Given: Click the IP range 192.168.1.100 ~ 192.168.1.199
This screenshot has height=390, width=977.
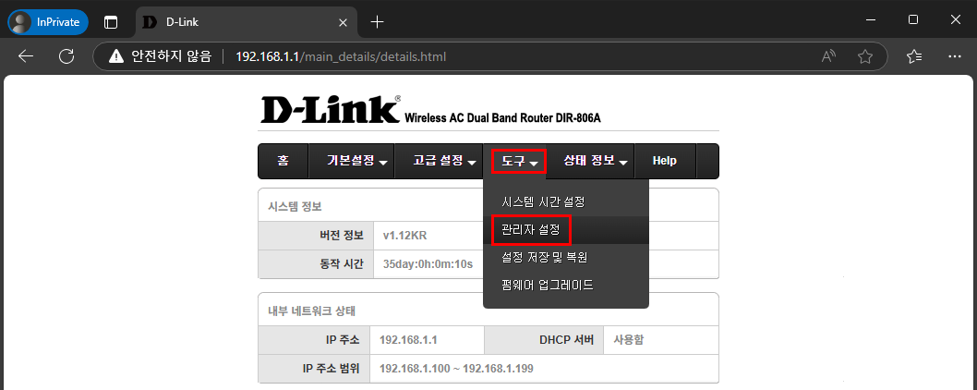Looking at the screenshot, I should pyautogui.click(x=456, y=368).
